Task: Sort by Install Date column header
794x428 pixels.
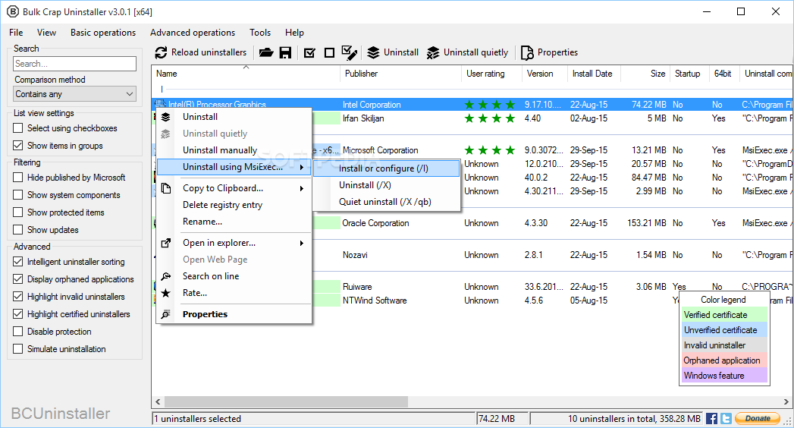Action: point(594,74)
